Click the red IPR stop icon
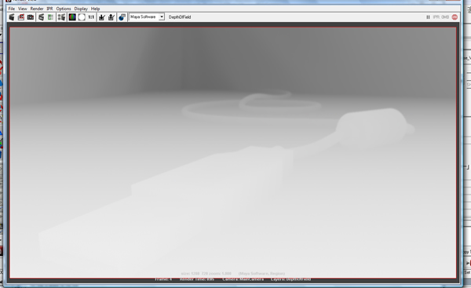 455,17
